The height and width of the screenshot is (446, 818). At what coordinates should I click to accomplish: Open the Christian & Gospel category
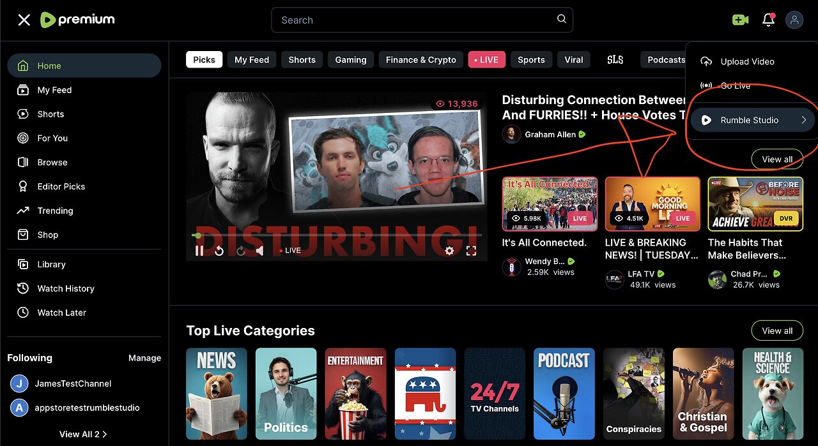click(x=703, y=394)
